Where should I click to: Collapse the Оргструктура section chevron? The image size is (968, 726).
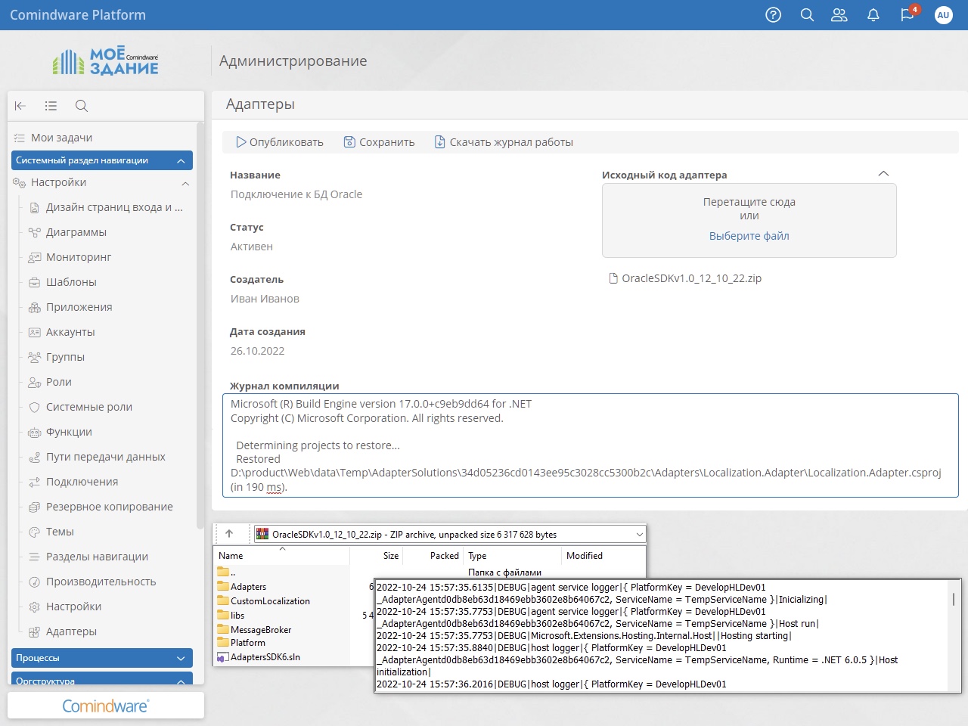181,681
